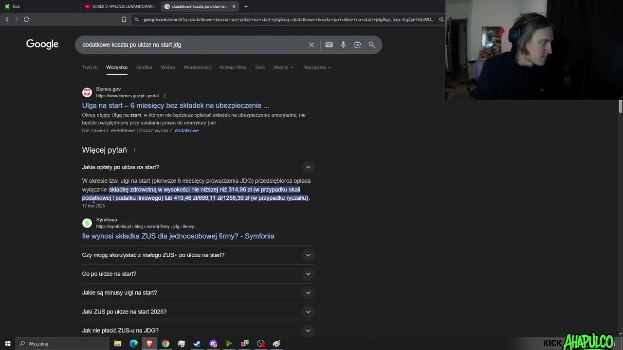This screenshot has width=623, height=350.
Task: Click the Windows 'Wyszukaj' taskbar search box
Action: (x=63, y=344)
